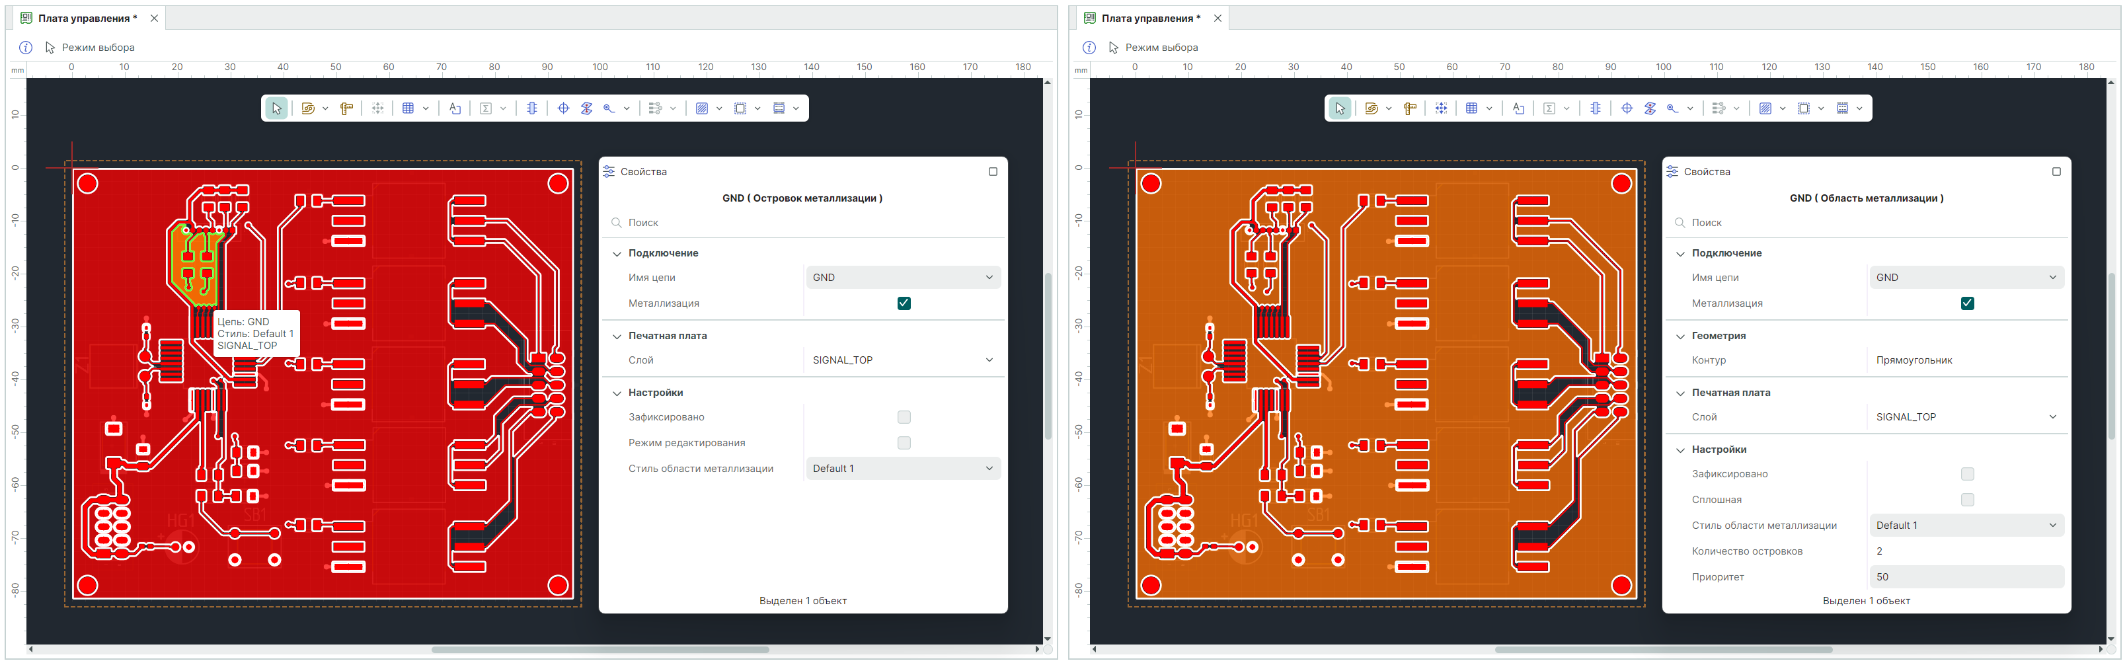Click the info icon in the left window
This screenshot has width=2127, height=665.
(26, 48)
